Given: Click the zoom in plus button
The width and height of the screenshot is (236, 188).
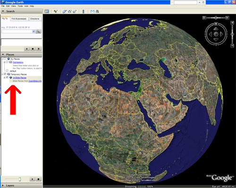Looking at the screenshot, I should click(x=232, y=23).
